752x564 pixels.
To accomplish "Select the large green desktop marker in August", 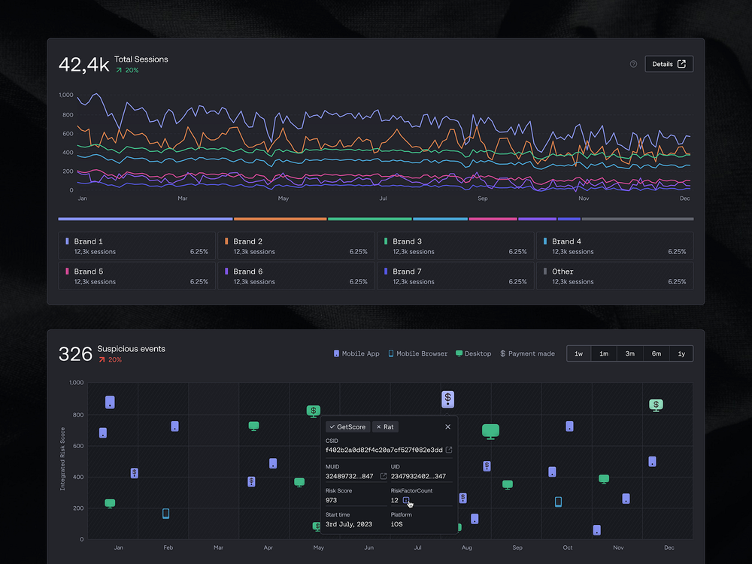I will [490, 432].
